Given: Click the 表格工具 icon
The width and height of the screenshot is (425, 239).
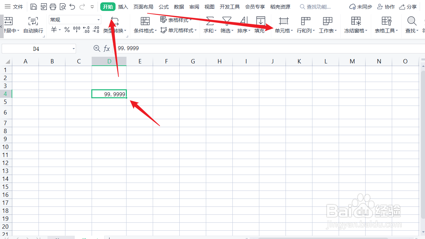Looking at the screenshot, I should tap(386, 21).
